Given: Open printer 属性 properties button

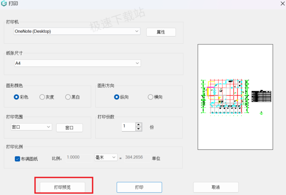Looking at the screenshot, I should [161, 32].
